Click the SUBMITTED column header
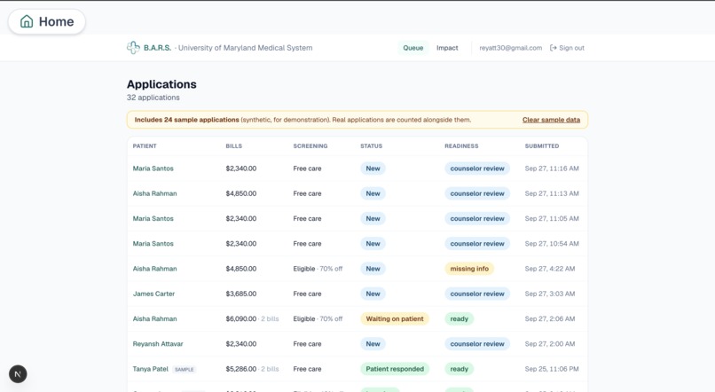Viewport: 715px width, 392px height. click(542, 145)
